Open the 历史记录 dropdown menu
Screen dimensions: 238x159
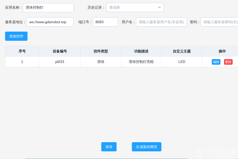click(135, 7)
